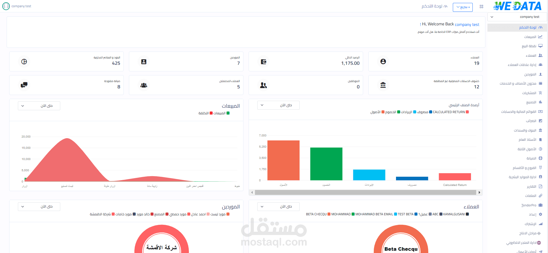Toggle the الإيرادات legend entry
This screenshot has height=253, width=548.
[408, 112]
